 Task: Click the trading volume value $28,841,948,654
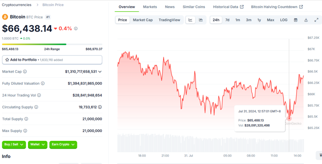87,95
